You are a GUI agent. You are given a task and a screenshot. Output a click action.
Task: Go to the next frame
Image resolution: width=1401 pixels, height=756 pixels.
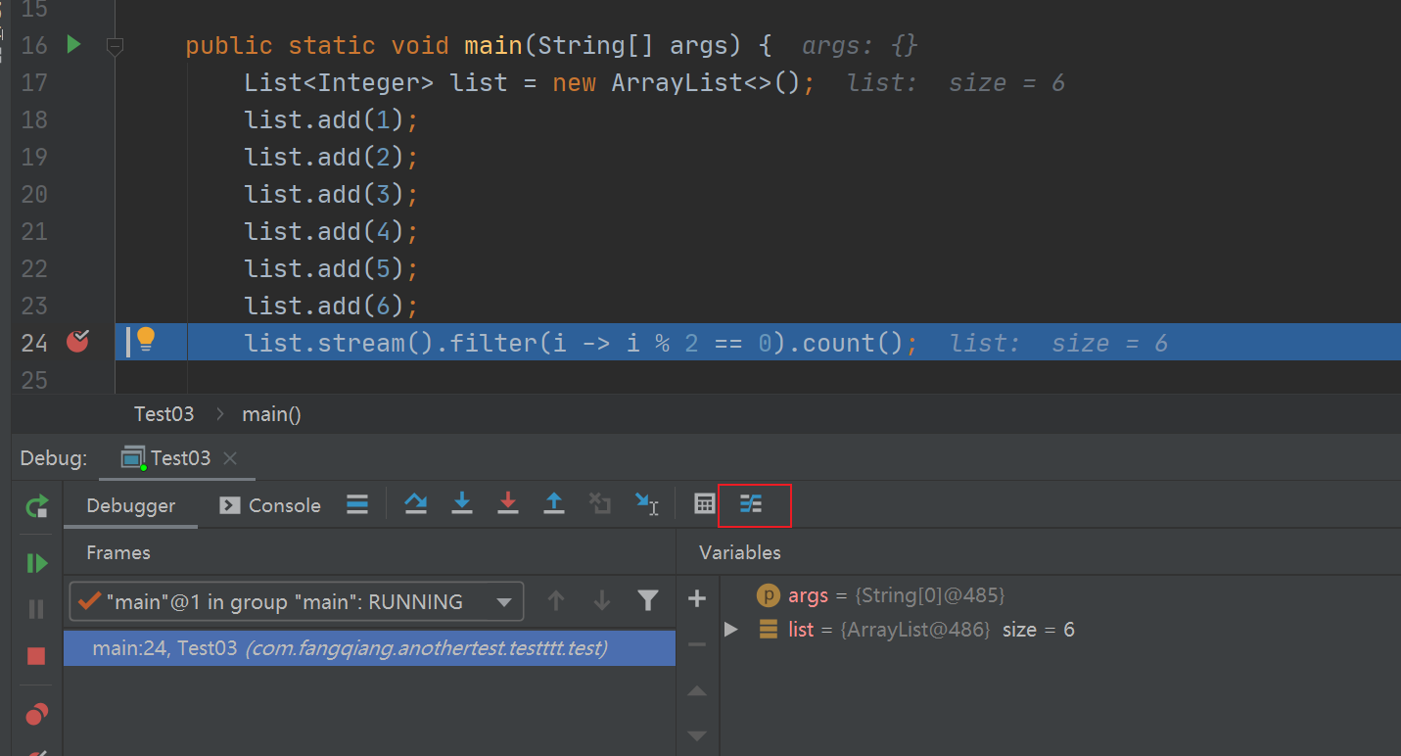[x=602, y=600]
